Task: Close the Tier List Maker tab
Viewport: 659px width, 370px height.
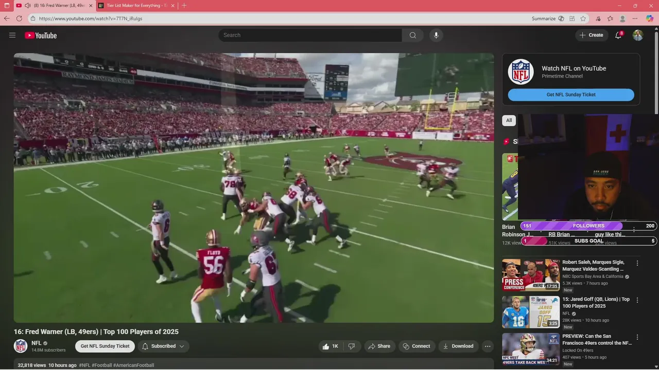Action: coord(172,6)
